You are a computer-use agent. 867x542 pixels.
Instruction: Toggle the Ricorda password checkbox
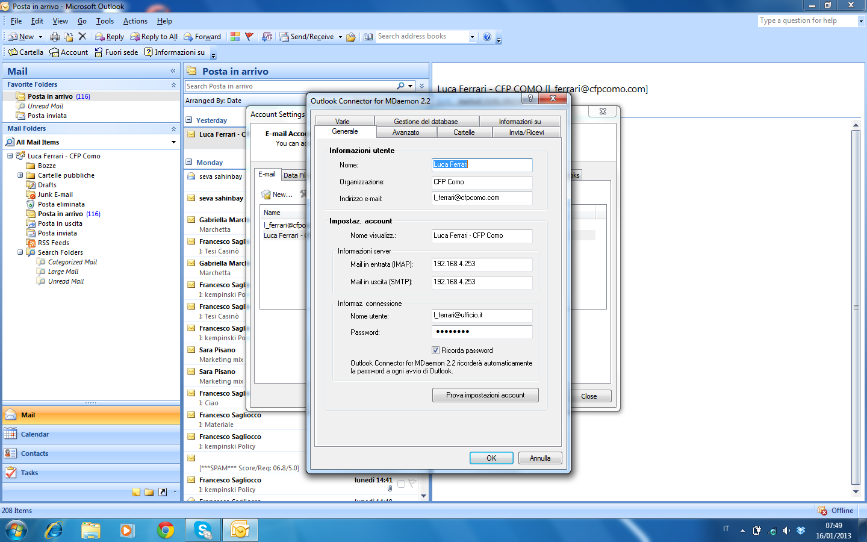[x=435, y=350]
